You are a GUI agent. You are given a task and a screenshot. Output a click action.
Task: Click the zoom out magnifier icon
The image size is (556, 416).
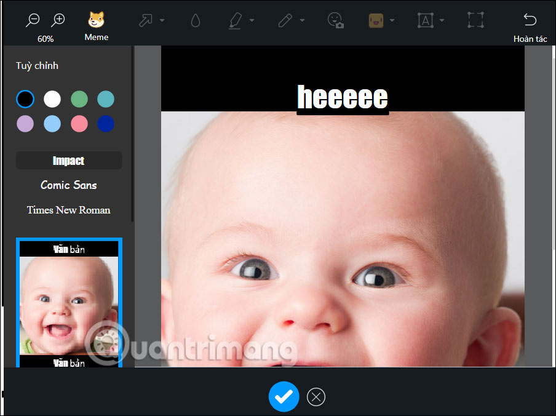[33, 20]
